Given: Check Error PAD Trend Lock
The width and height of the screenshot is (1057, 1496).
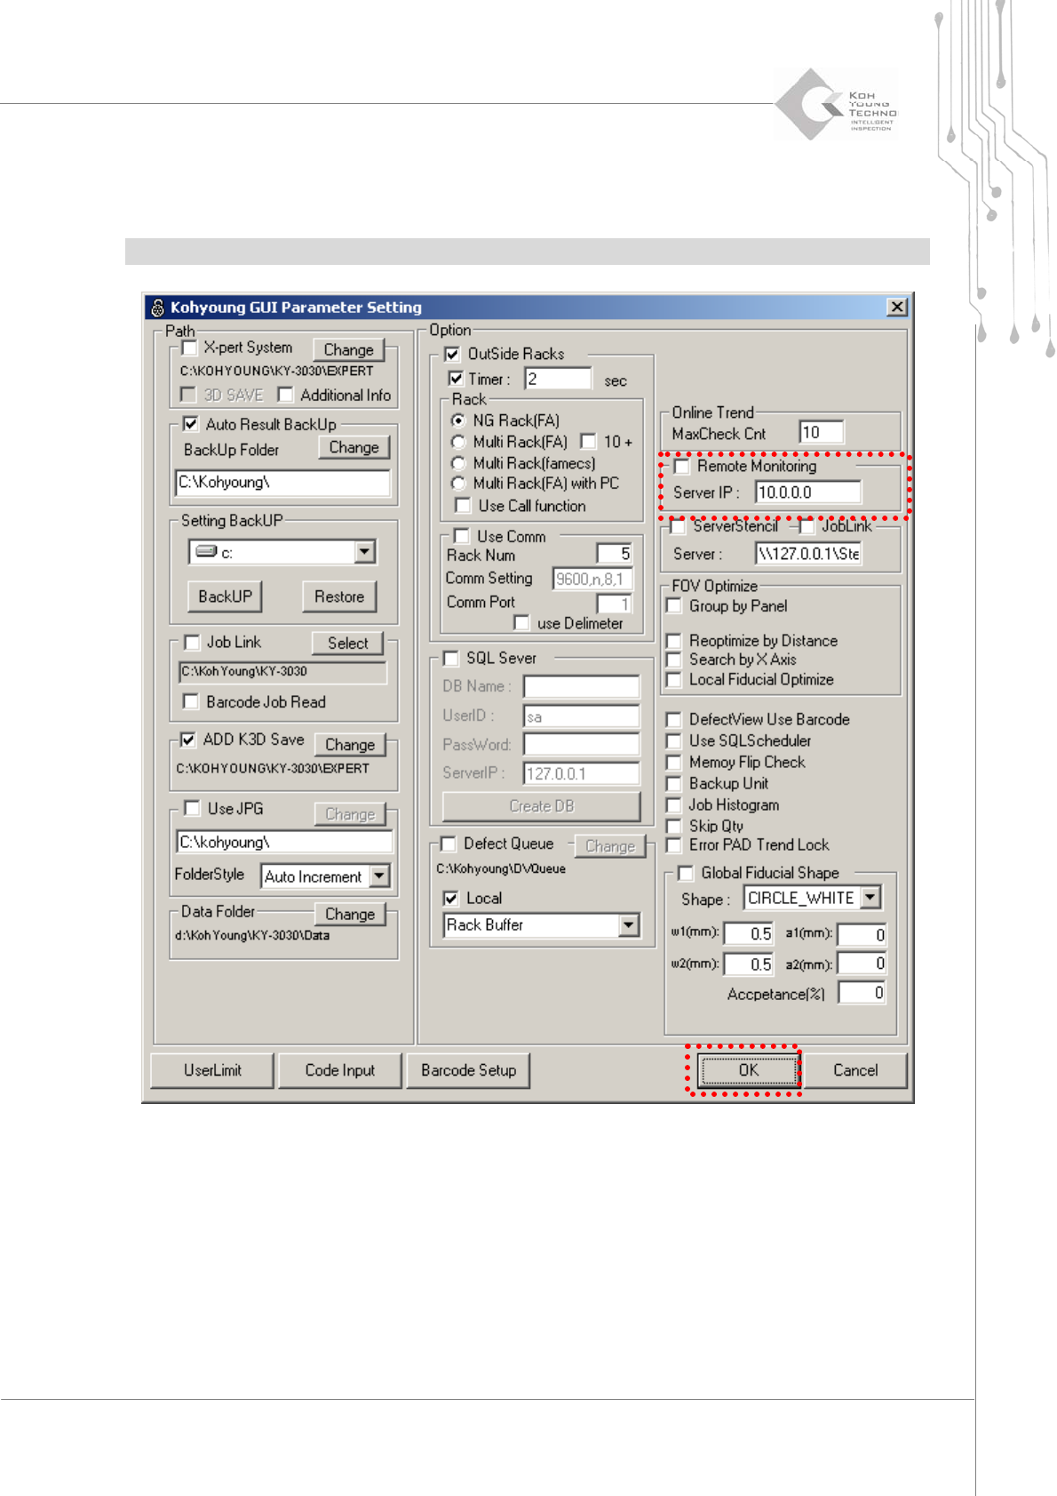Looking at the screenshot, I should click(674, 844).
